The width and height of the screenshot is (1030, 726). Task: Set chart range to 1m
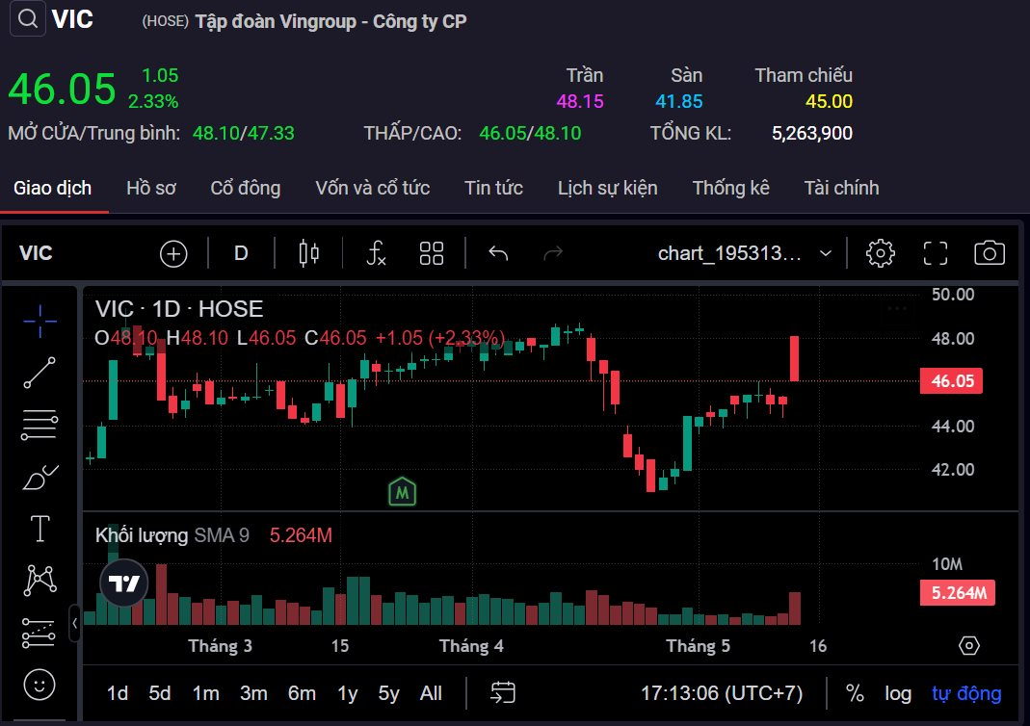coord(205,693)
